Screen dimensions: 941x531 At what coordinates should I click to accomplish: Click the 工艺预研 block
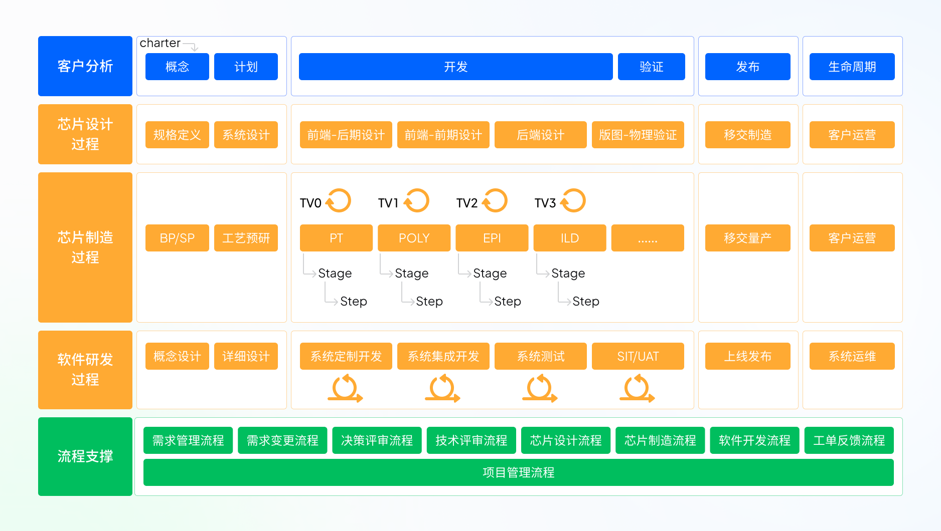tap(246, 238)
